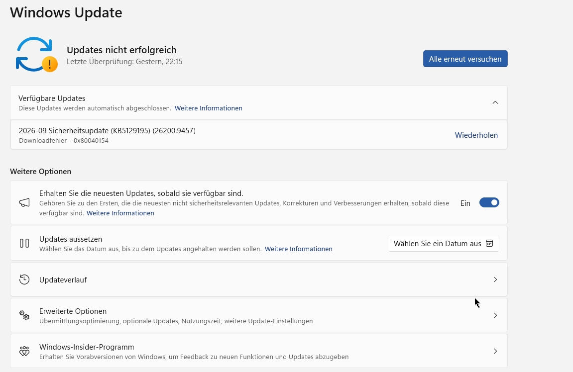The image size is (573, 372).
Task: Click the Windows-Insider-Programm hearts icon
Action: [x=24, y=351]
